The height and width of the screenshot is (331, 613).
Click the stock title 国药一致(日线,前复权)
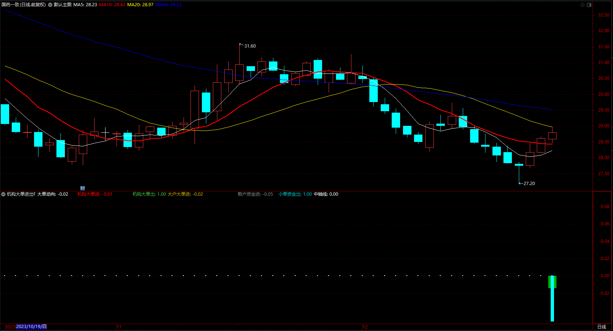pos(24,5)
